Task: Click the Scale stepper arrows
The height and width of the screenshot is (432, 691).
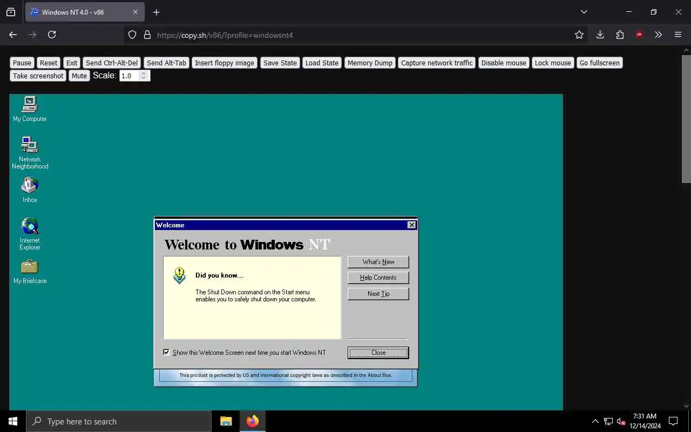Action: pos(144,76)
